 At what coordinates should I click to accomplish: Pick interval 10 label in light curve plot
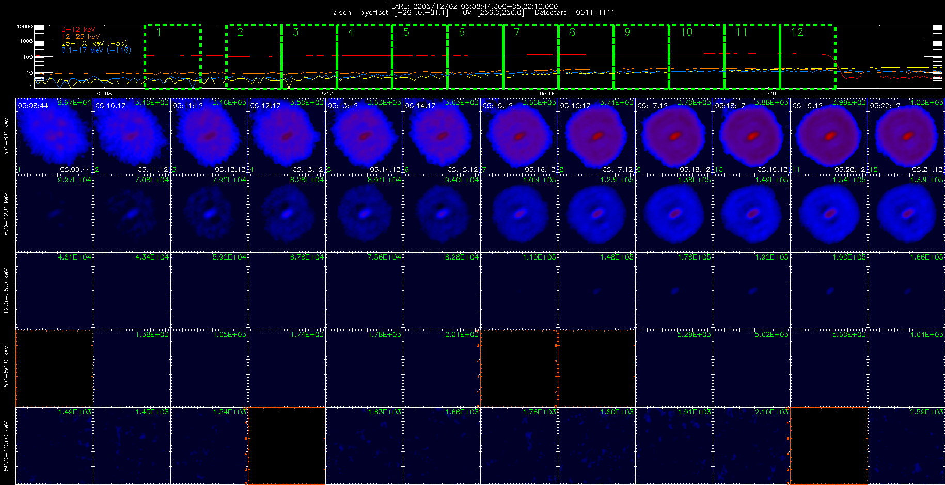686,33
